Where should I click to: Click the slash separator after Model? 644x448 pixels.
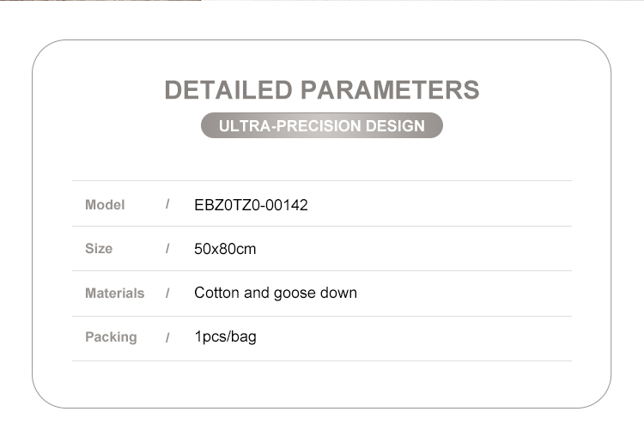167,204
